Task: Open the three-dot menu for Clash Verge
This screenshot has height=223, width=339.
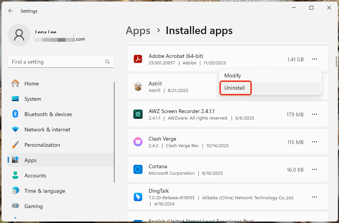Action: (315, 142)
